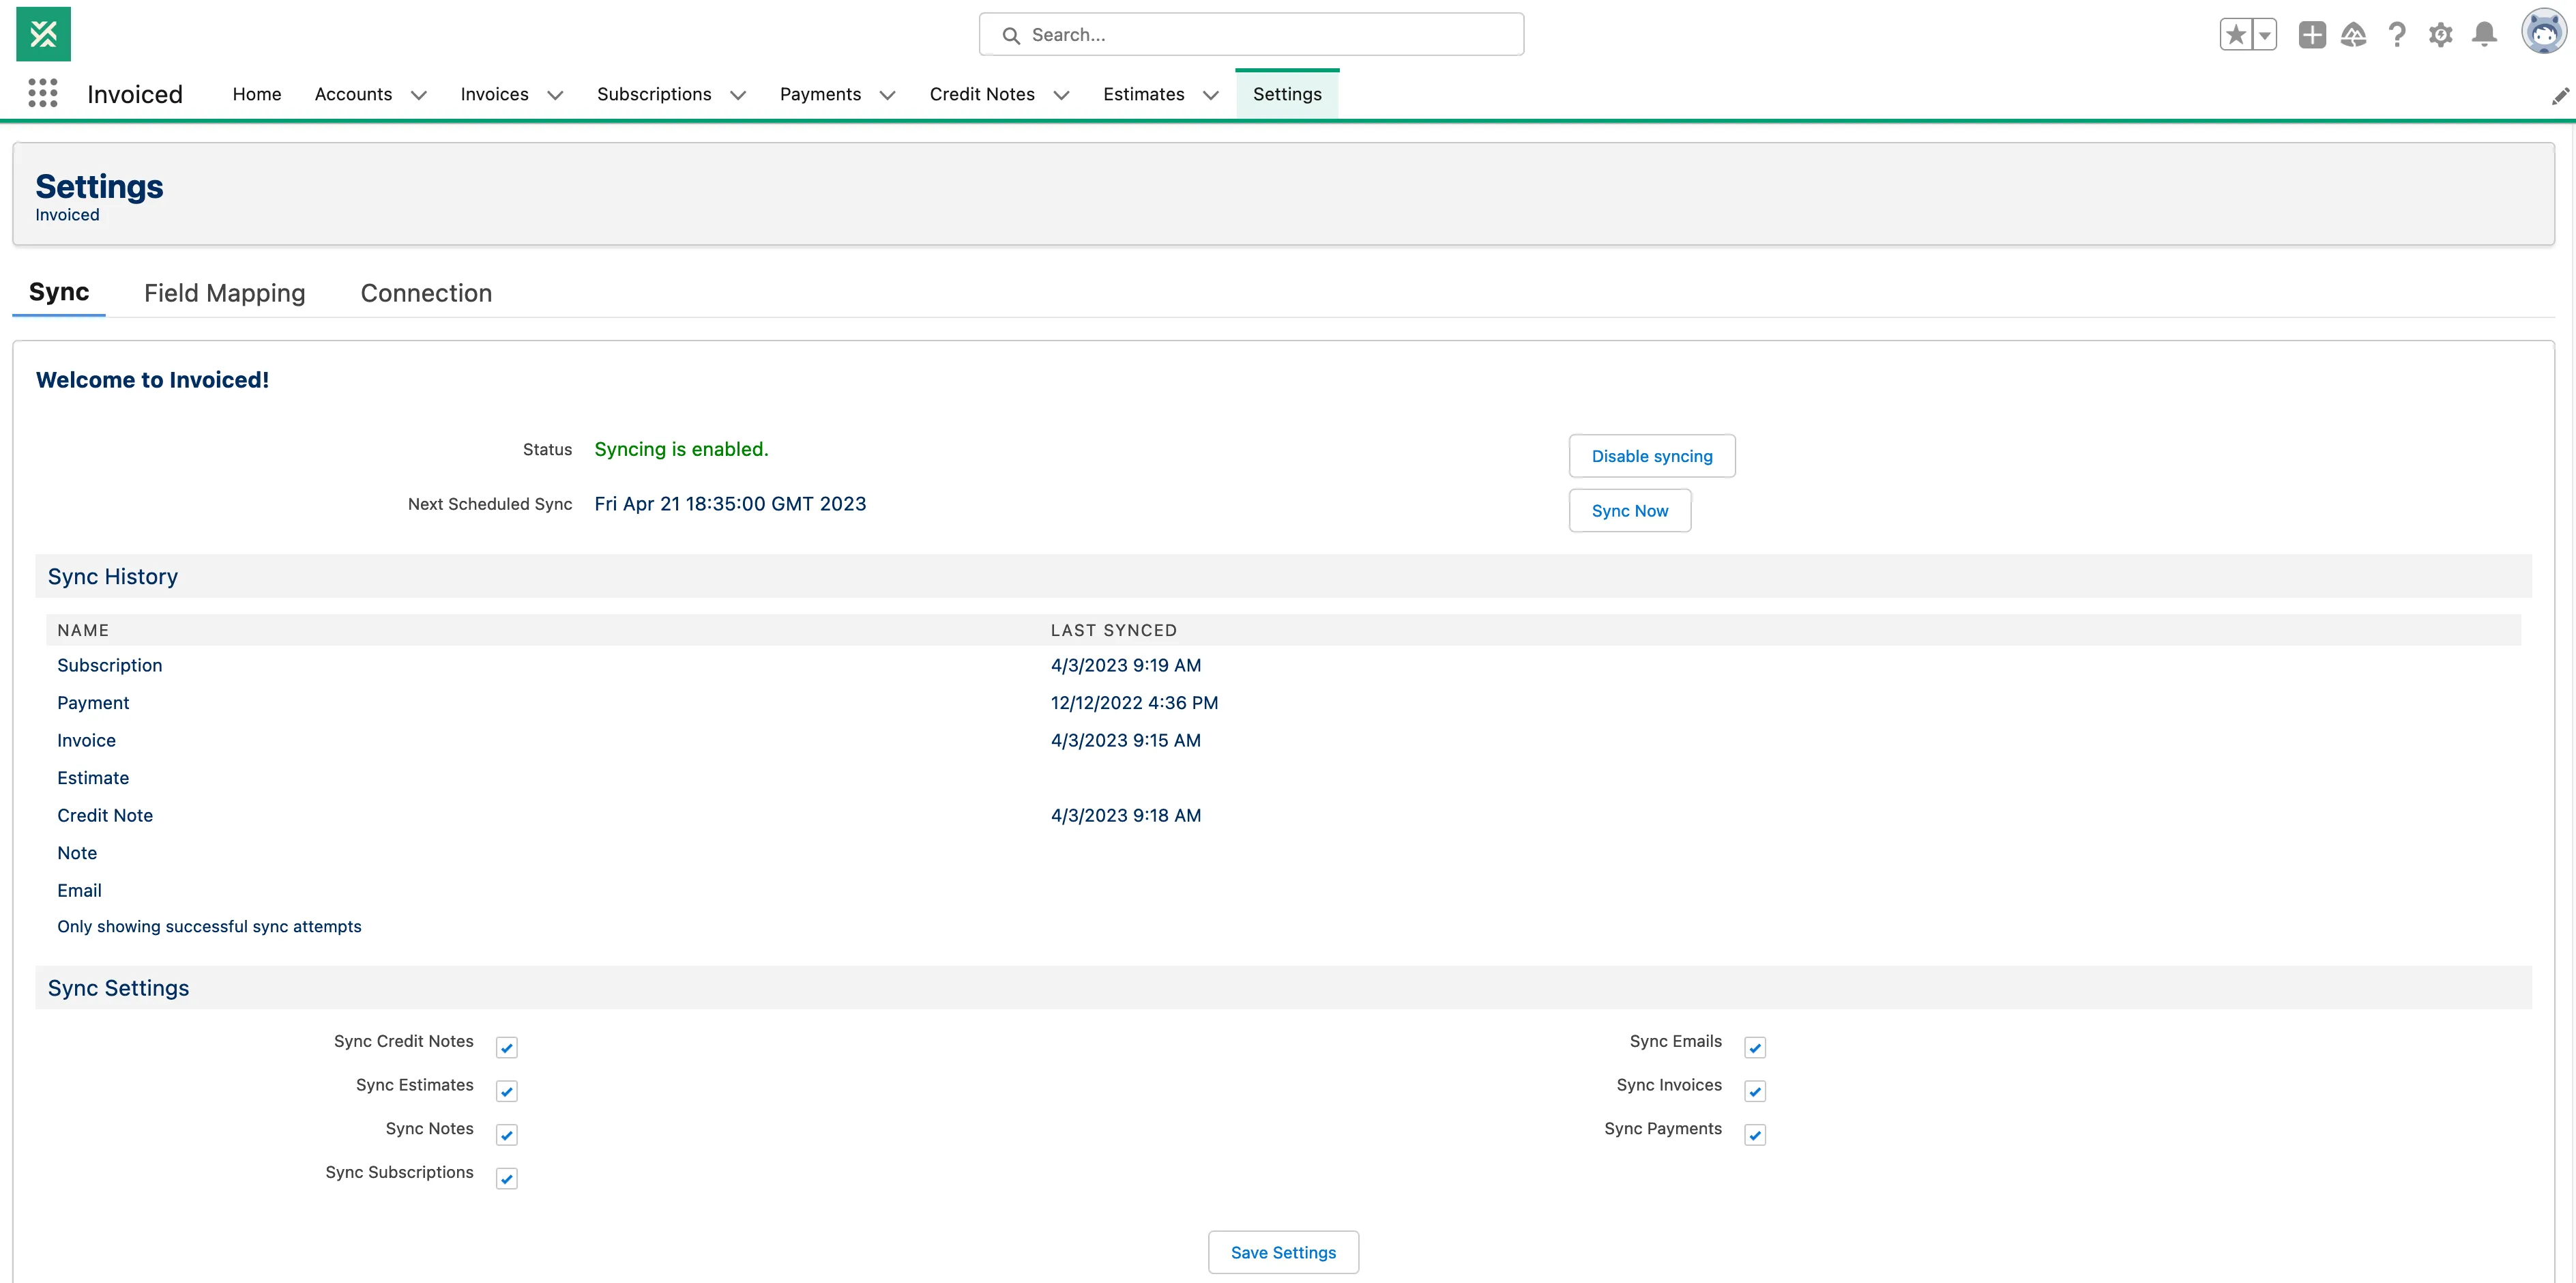Click the LAST SYNCED column header
This screenshot has height=1283, width=2576.
coord(1113,630)
